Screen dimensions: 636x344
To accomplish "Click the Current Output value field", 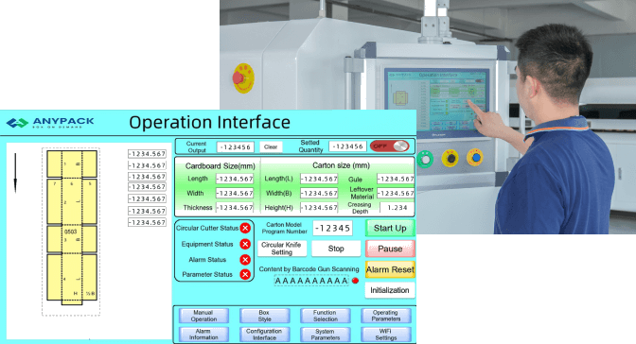I will coord(236,147).
